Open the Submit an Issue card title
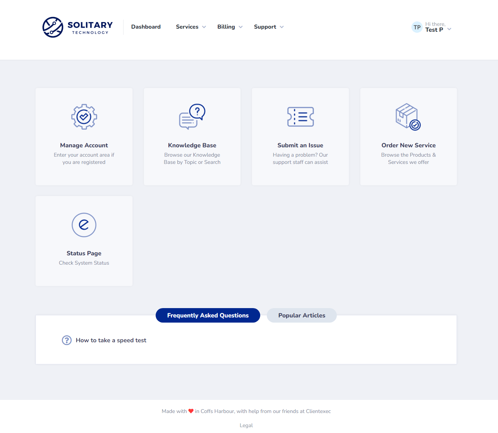498x433 pixels. [x=300, y=145]
